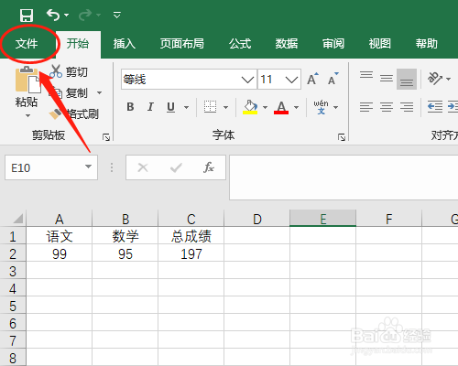Select cell containing 语文
The height and width of the screenshot is (366, 458).
[x=60, y=236]
